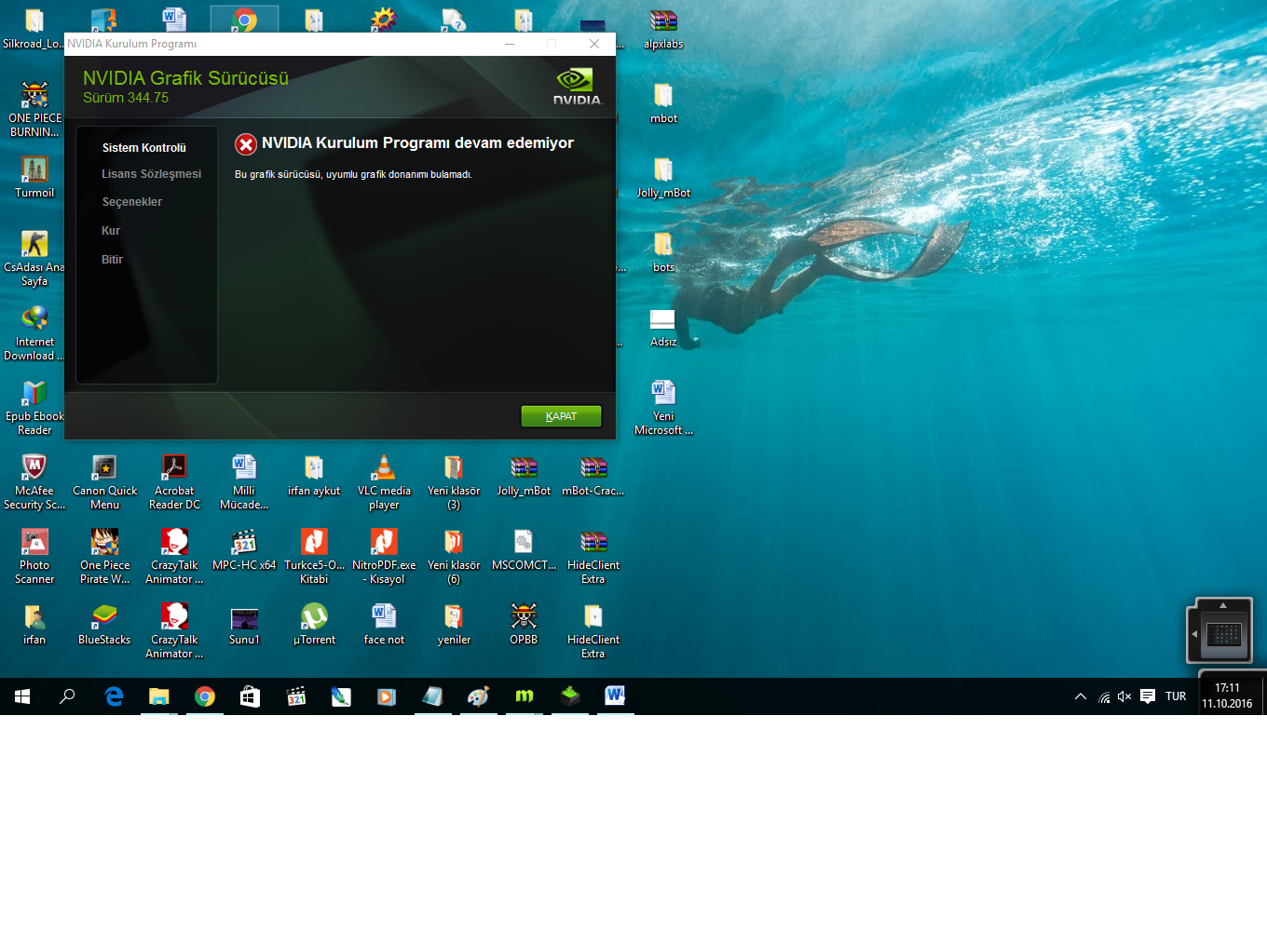Select the alpxlabs archive icon

[663, 28]
